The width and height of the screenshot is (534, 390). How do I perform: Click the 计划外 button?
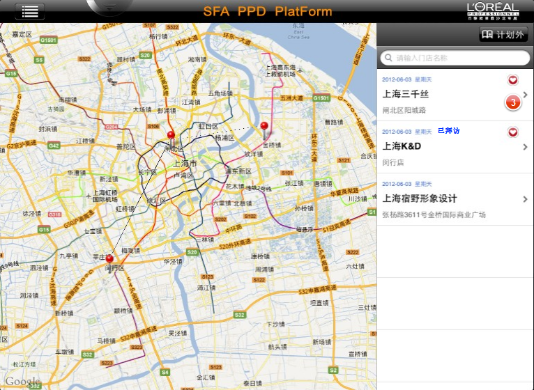(503, 34)
